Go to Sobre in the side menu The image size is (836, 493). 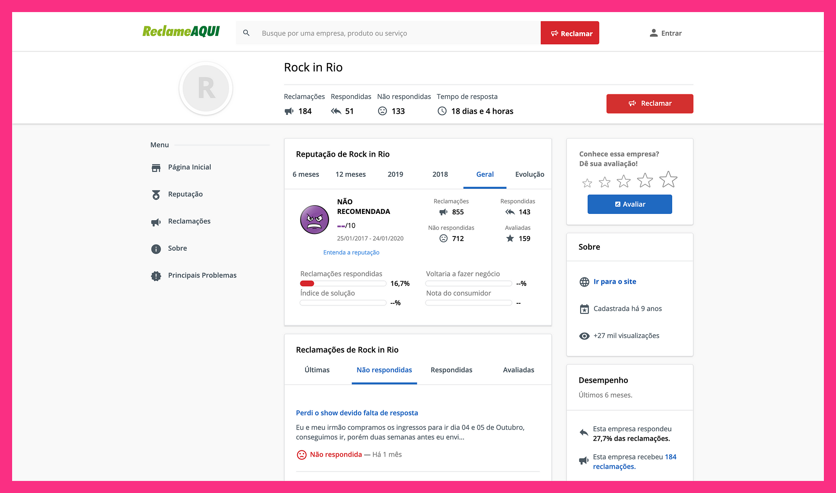pyautogui.click(x=178, y=248)
